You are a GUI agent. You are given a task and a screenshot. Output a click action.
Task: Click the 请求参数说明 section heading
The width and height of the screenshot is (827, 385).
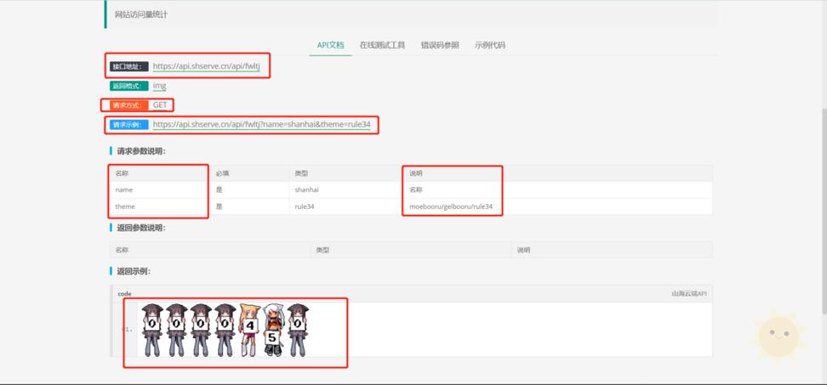pos(141,151)
